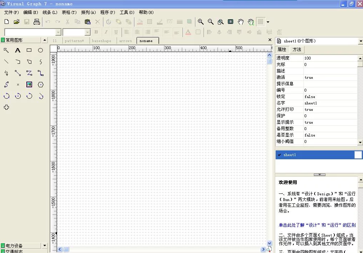This screenshot has width=363, height=253.
Task: Toggle the grid display button
Action: click(260, 22)
